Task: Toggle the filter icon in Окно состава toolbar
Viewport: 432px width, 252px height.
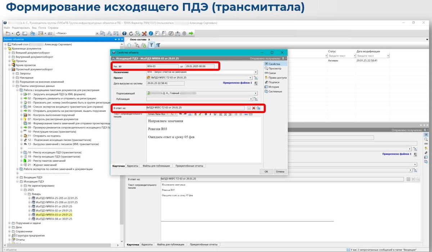Action: (x=152, y=45)
